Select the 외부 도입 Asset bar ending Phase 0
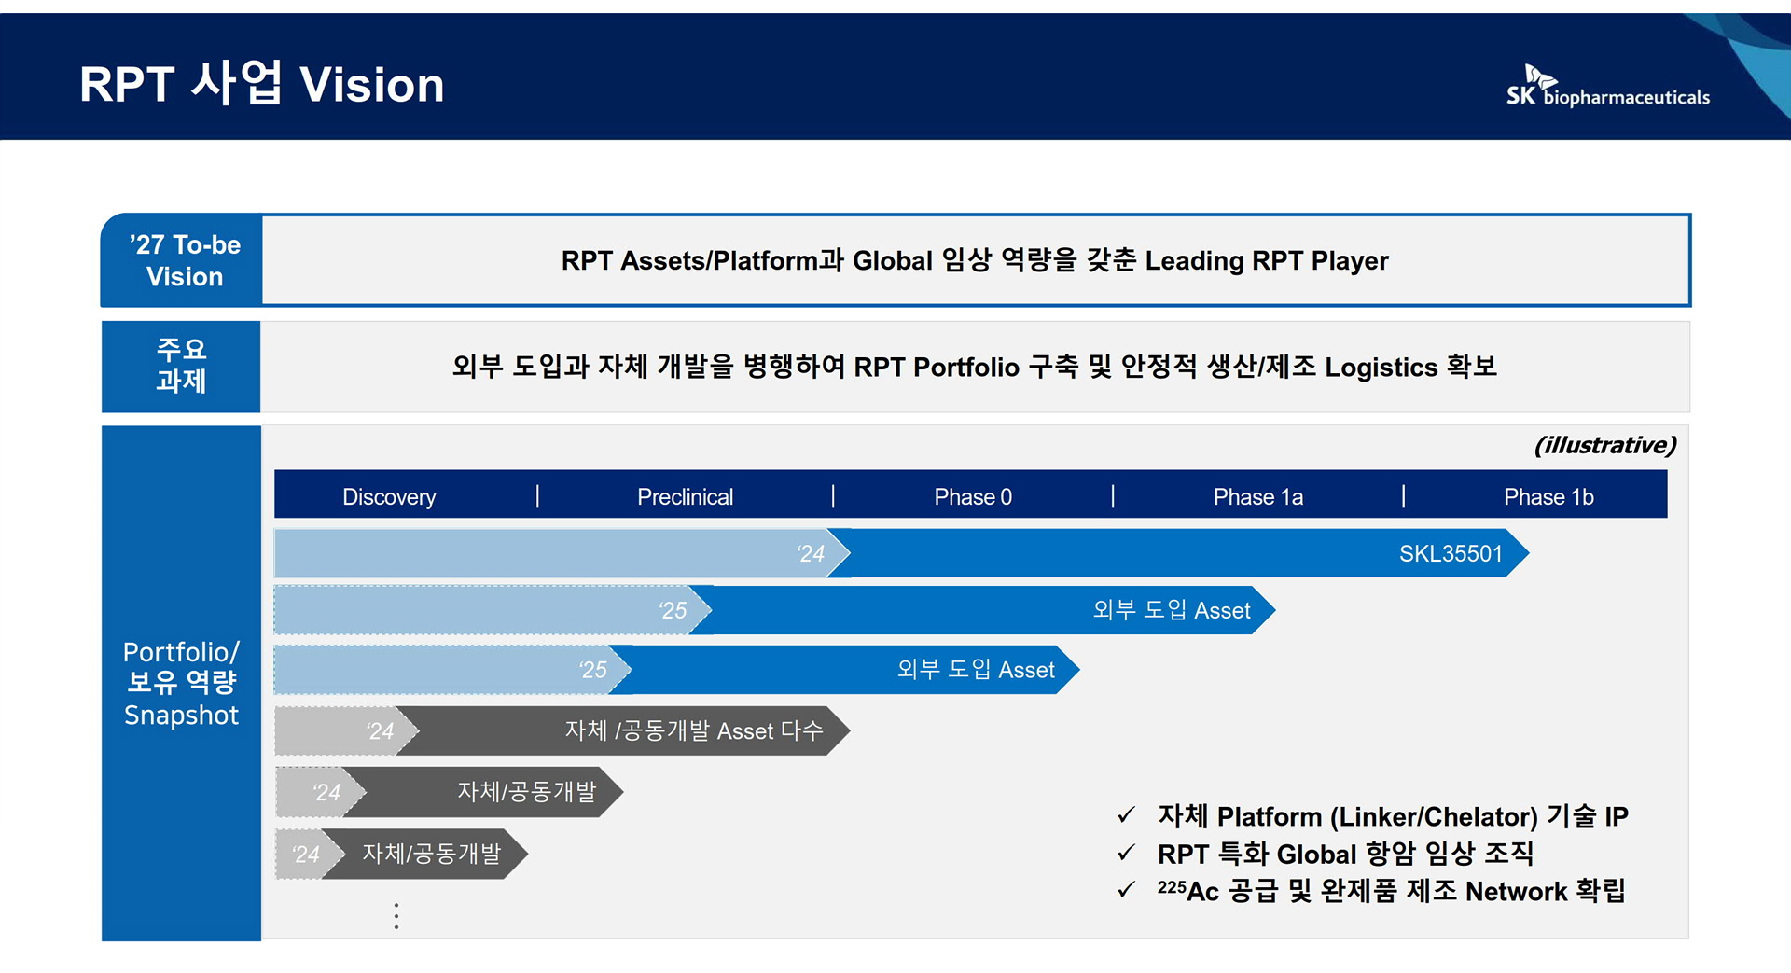This screenshot has width=1791, height=973. pos(844,670)
